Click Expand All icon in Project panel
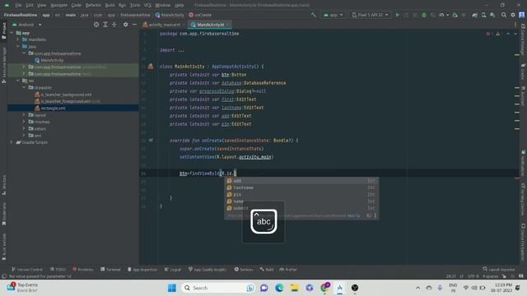 coord(105,25)
